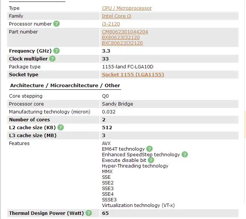Image resolution: width=246 pixels, height=219 pixels.
Task: Click the Type row label
Action: [14, 8]
